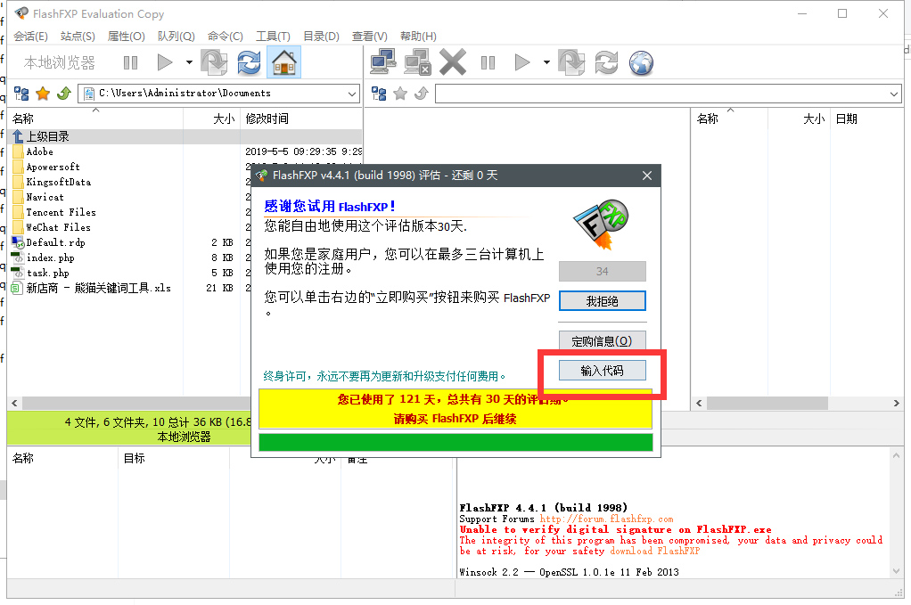911x605 pixels.
Task: Expand the remote path dropdown
Action: coord(894,94)
